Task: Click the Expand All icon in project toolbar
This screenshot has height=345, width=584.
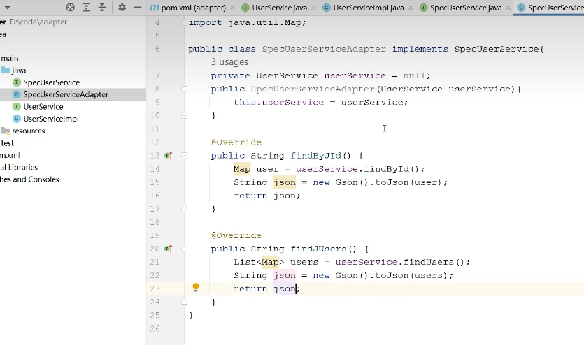Action: click(86, 7)
